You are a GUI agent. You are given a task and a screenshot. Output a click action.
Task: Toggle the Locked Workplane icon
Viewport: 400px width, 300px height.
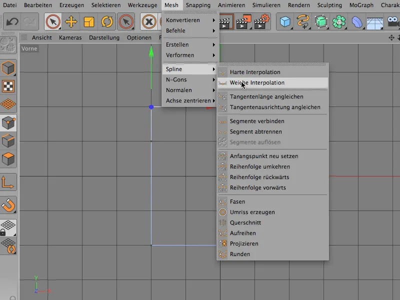click(x=8, y=228)
